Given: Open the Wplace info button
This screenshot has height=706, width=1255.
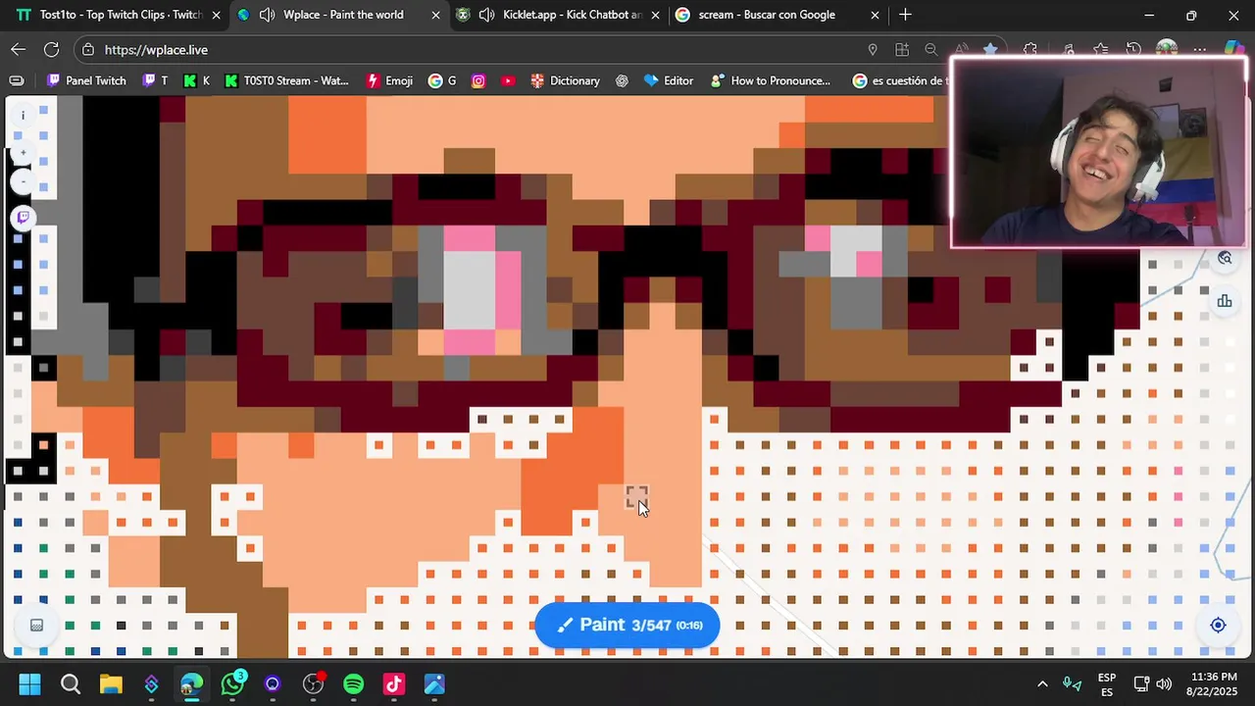Looking at the screenshot, I should [23, 116].
